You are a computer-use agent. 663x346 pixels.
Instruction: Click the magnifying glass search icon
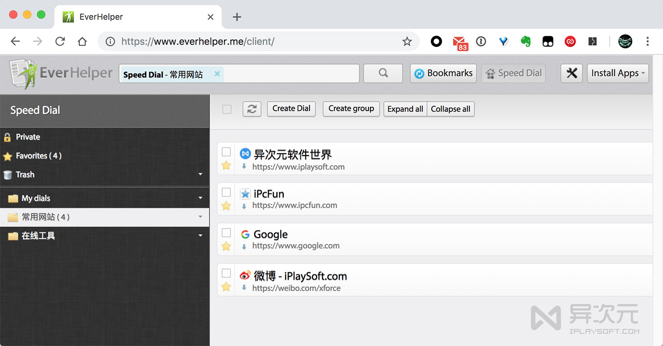(x=383, y=73)
